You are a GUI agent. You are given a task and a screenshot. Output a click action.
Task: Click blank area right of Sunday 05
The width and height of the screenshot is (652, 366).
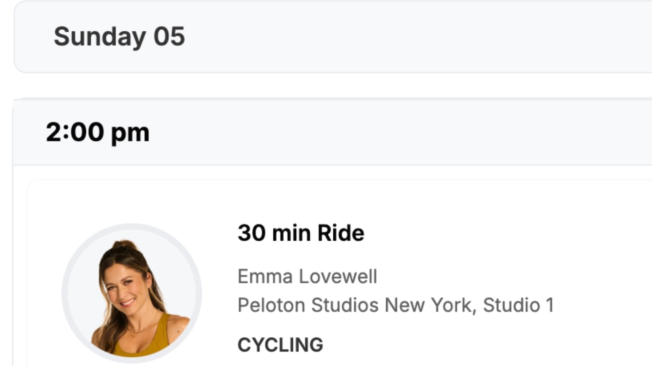tap(407, 37)
